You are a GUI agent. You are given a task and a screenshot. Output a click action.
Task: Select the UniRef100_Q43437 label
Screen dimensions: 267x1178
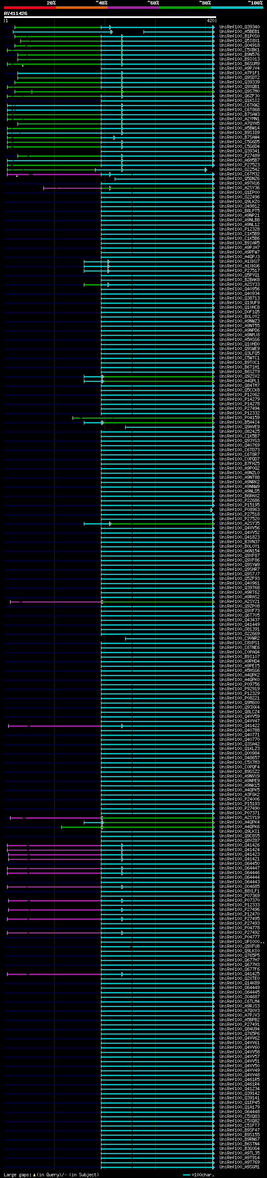click(239, 620)
